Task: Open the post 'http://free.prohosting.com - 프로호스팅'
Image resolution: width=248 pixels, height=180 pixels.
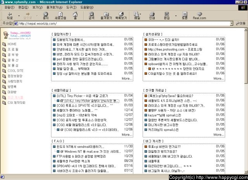Action: pos(175,50)
